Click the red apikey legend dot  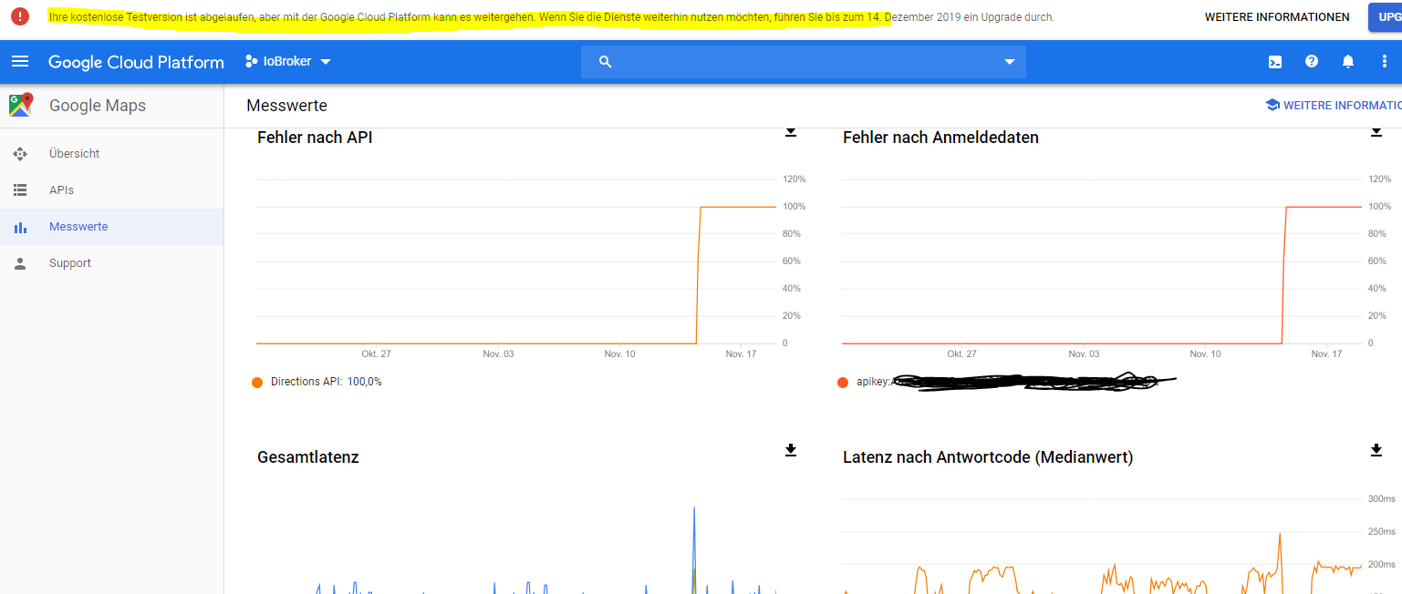click(x=843, y=383)
